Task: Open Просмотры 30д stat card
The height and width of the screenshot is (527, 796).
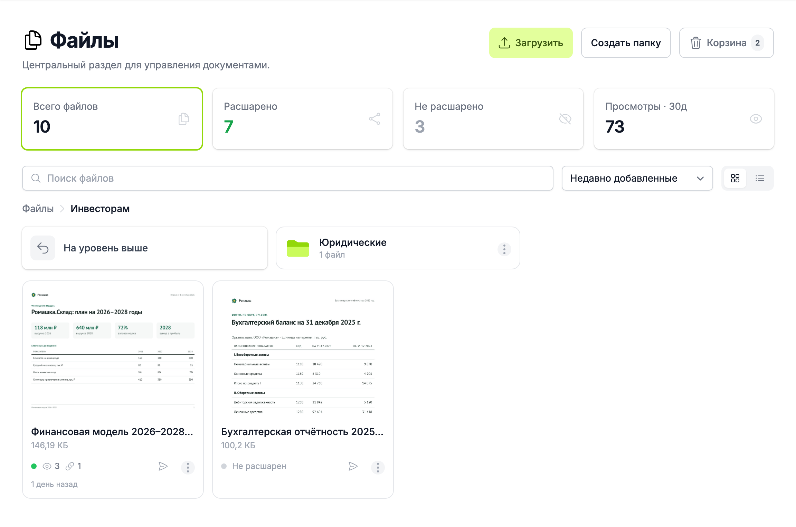Action: 684,119
